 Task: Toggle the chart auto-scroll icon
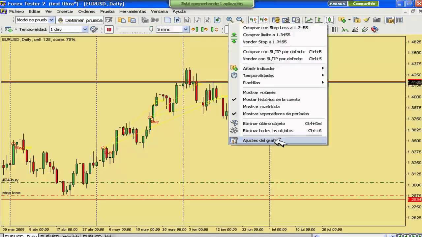(x=253, y=20)
